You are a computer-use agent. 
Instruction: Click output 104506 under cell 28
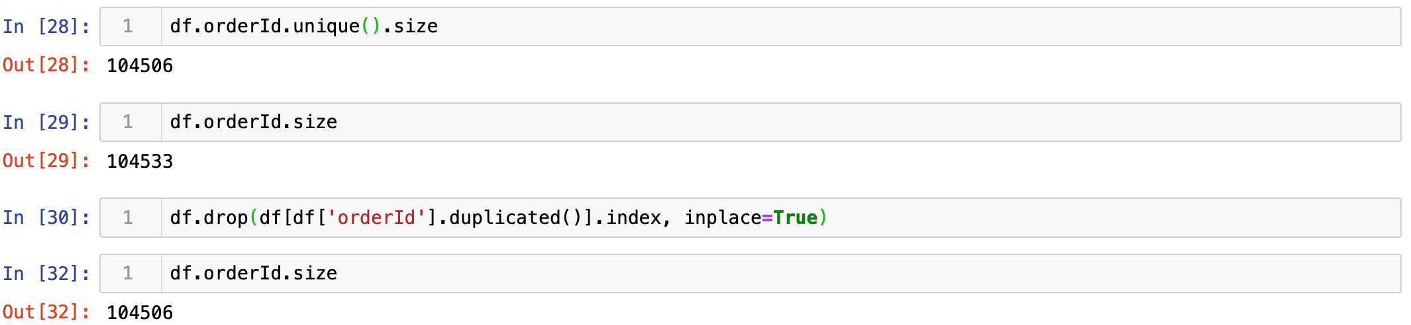pos(140,66)
